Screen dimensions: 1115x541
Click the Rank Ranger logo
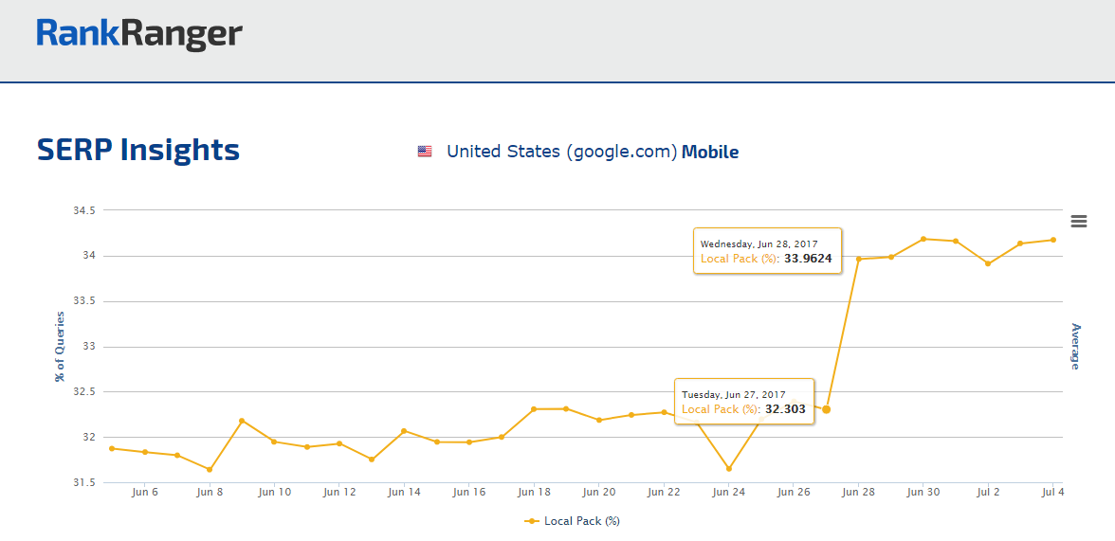click(x=139, y=35)
